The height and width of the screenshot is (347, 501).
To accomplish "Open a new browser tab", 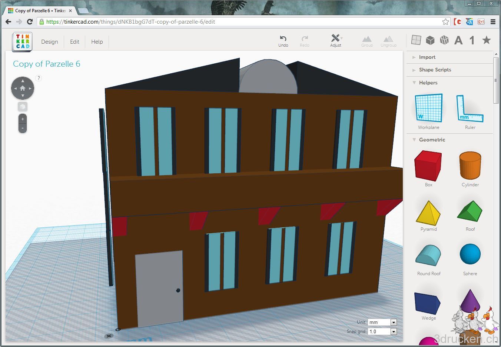I will click(83, 11).
